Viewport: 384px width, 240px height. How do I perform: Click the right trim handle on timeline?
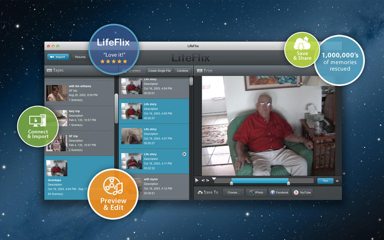288,182
